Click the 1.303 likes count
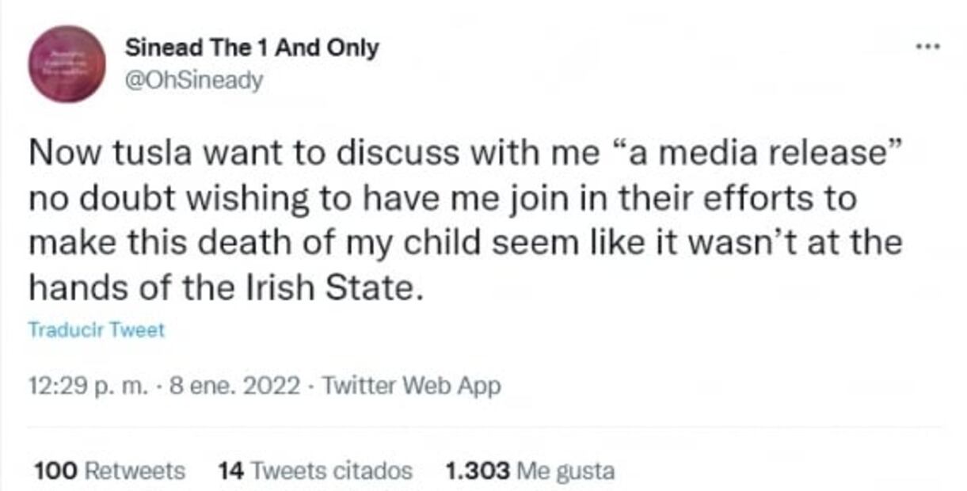The height and width of the screenshot is (491, 967). pyautogui.click(x=478, y=471)
